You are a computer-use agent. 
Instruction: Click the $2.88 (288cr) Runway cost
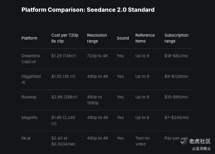click(64, 97)
